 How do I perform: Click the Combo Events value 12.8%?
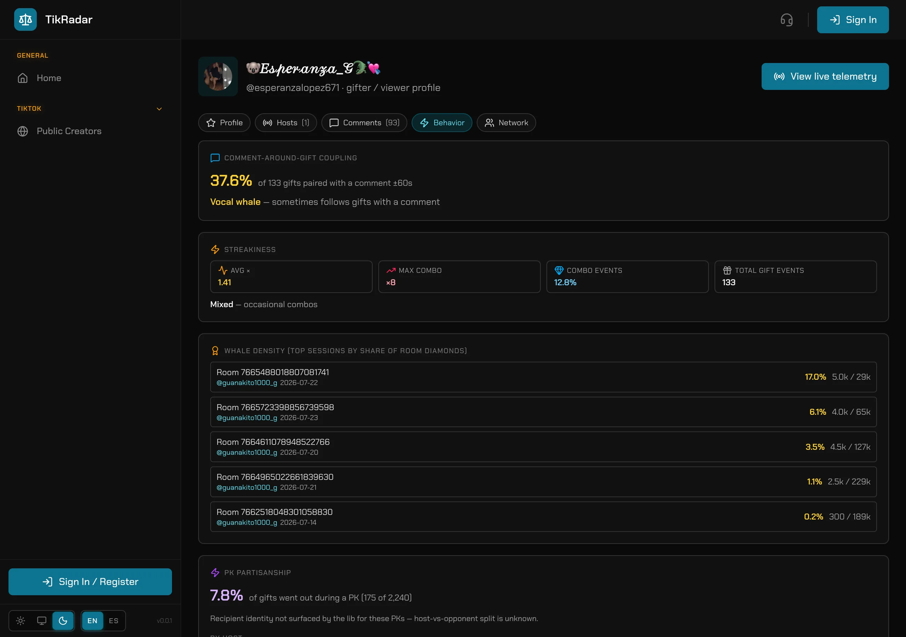tap(565, 283)
